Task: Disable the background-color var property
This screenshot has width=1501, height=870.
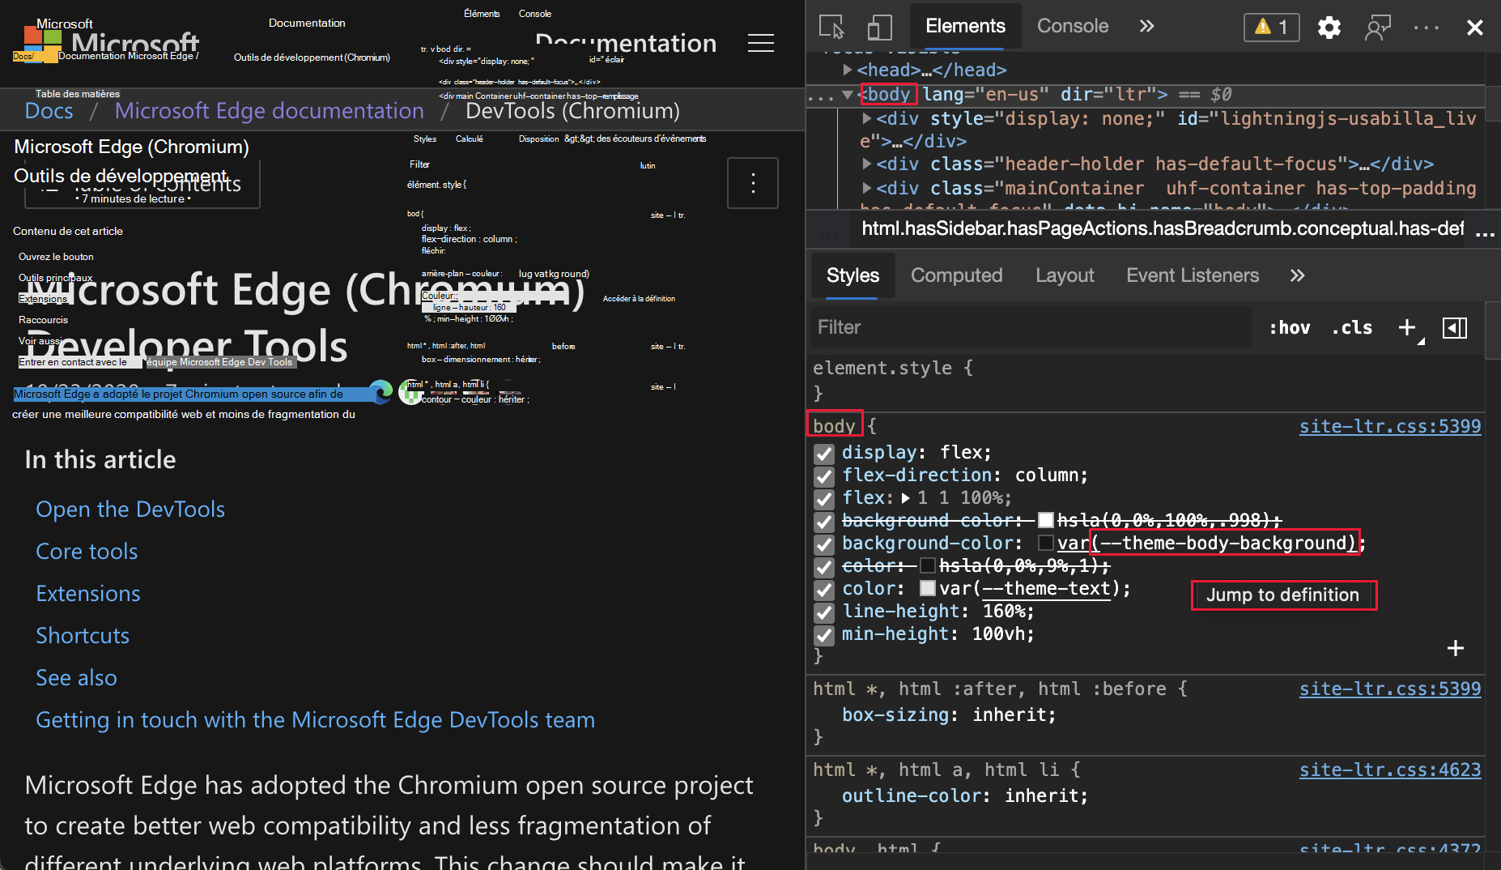Action: [x=823, y=544]
